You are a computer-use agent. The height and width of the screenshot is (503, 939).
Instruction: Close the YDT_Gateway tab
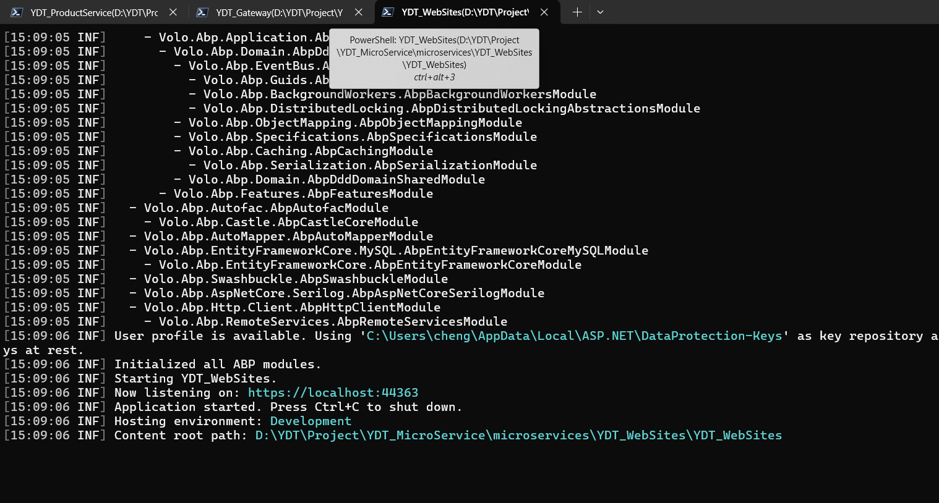[359, 12]
